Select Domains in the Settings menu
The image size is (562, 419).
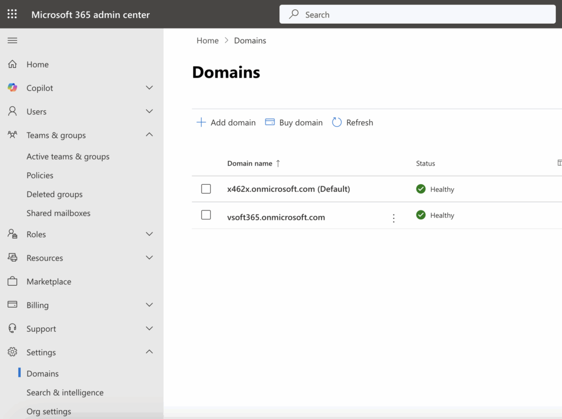coord(41,373)
